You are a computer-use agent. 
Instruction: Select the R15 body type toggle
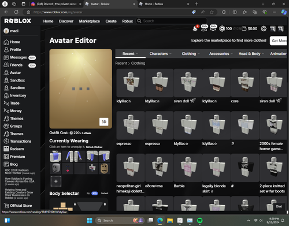pos(94,194)
